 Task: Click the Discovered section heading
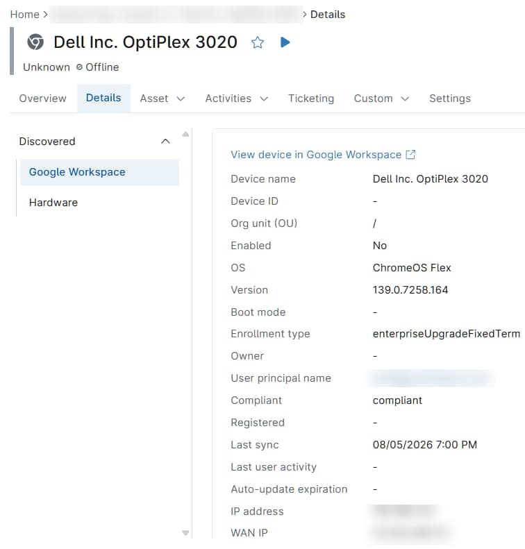pos(47,142)
